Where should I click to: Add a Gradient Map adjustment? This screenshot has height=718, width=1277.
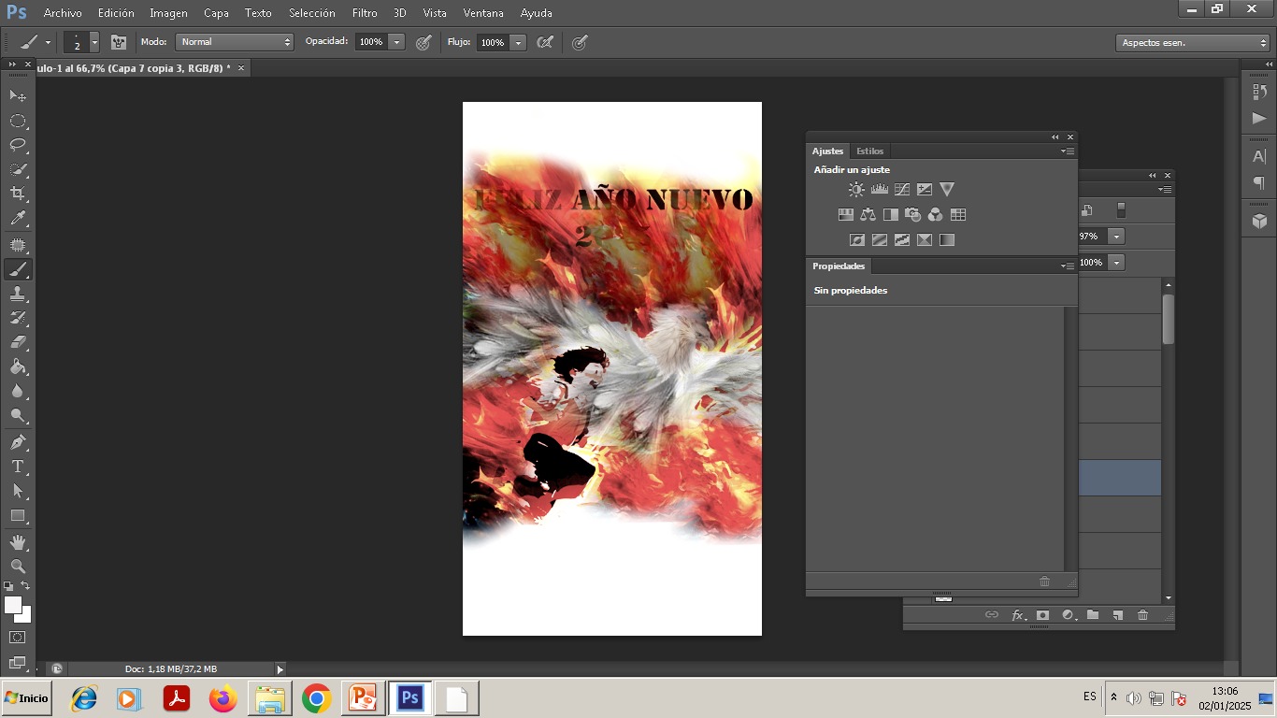(947, 239)
